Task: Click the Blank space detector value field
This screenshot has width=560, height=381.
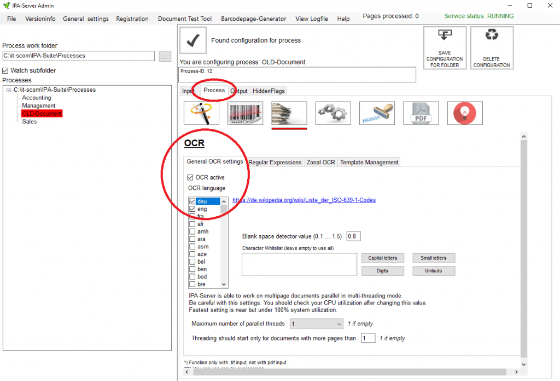Action: point(353,236)
